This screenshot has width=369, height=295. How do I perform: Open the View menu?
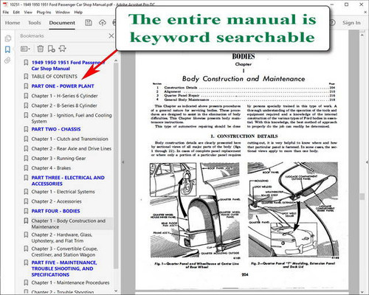point(28,12)
